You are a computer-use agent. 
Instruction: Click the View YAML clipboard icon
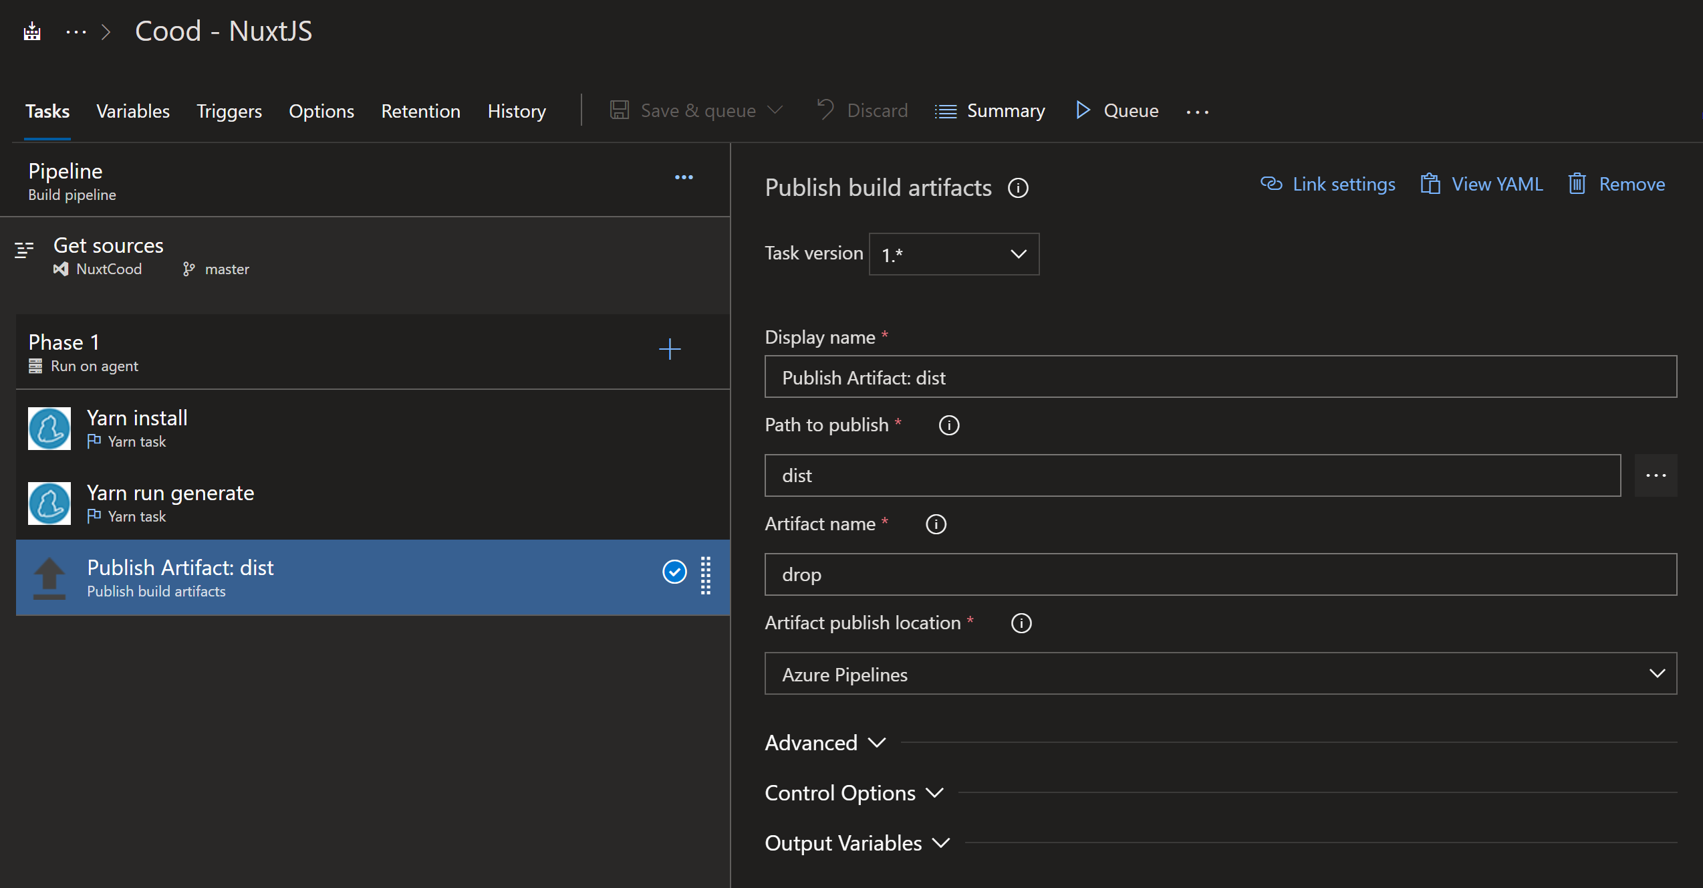[x=1430, y=183]
